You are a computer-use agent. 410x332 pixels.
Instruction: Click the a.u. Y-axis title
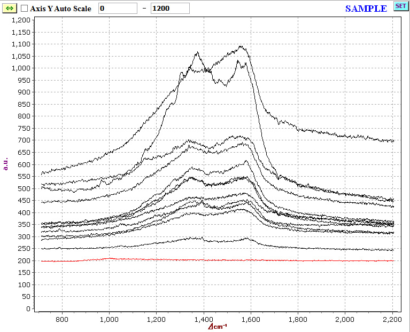click(x=6, y=164)
